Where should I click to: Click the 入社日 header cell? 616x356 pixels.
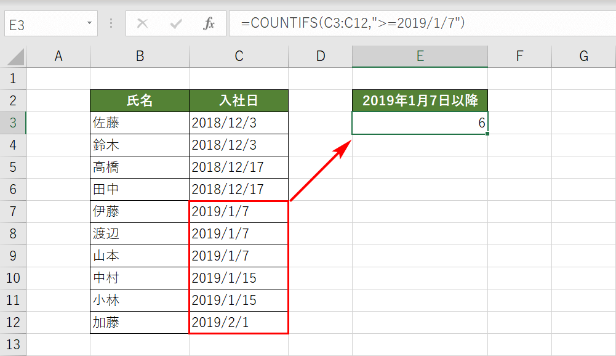pyautogui.click(x=239, y=100)
